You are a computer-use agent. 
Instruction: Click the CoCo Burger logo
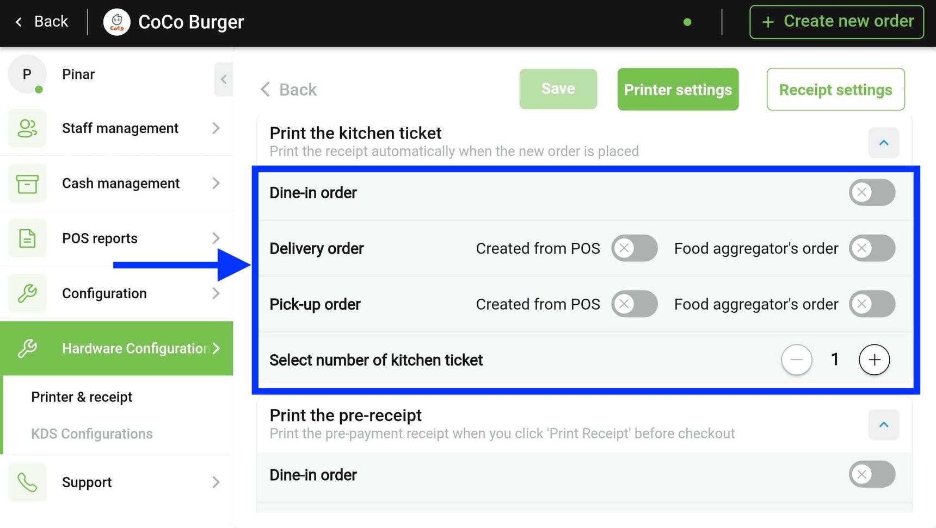(116, 22)
